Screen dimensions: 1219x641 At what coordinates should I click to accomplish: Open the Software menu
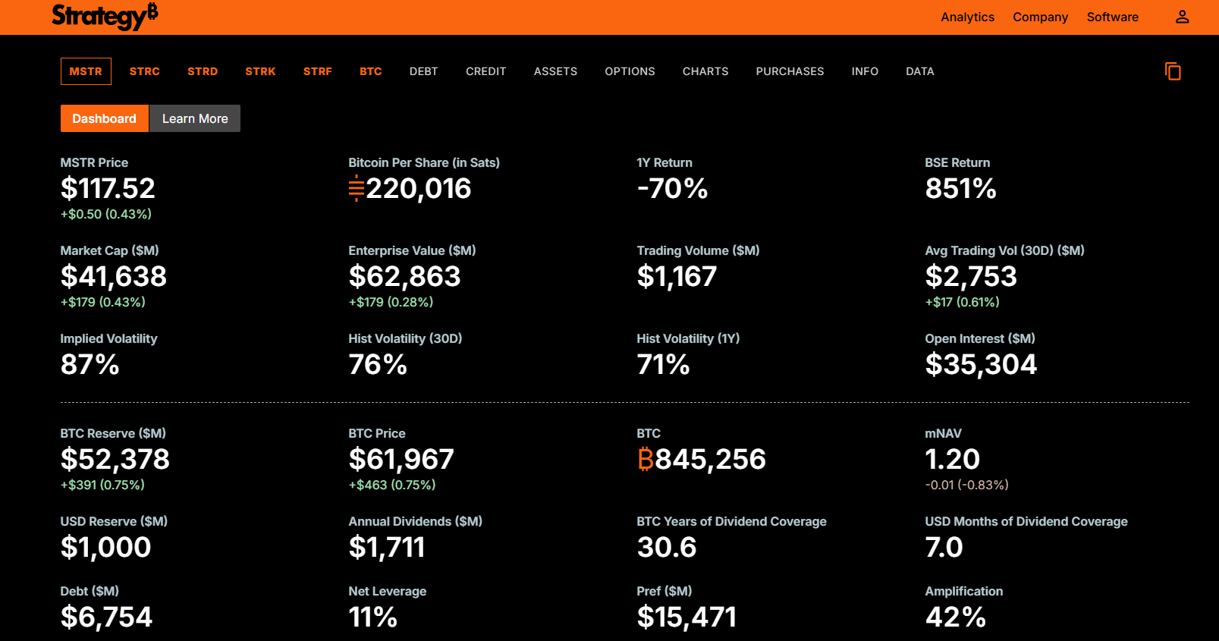[1112, 17]
